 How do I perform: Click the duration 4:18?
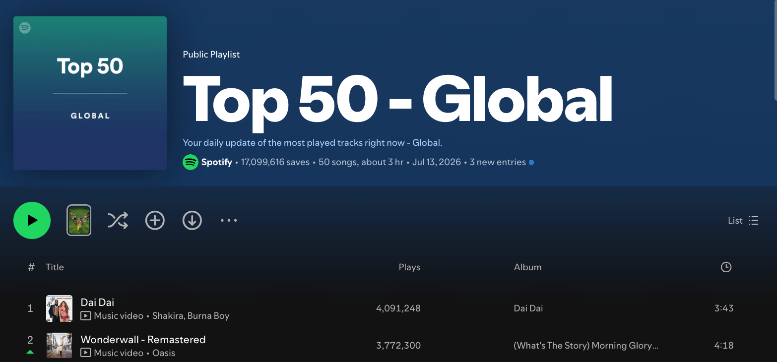pos(724,346)
